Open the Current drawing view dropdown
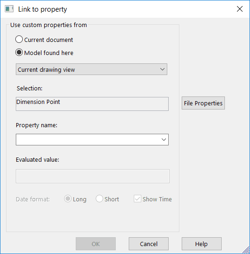Screen dimensions: 250x254 [x=92, y=69]
